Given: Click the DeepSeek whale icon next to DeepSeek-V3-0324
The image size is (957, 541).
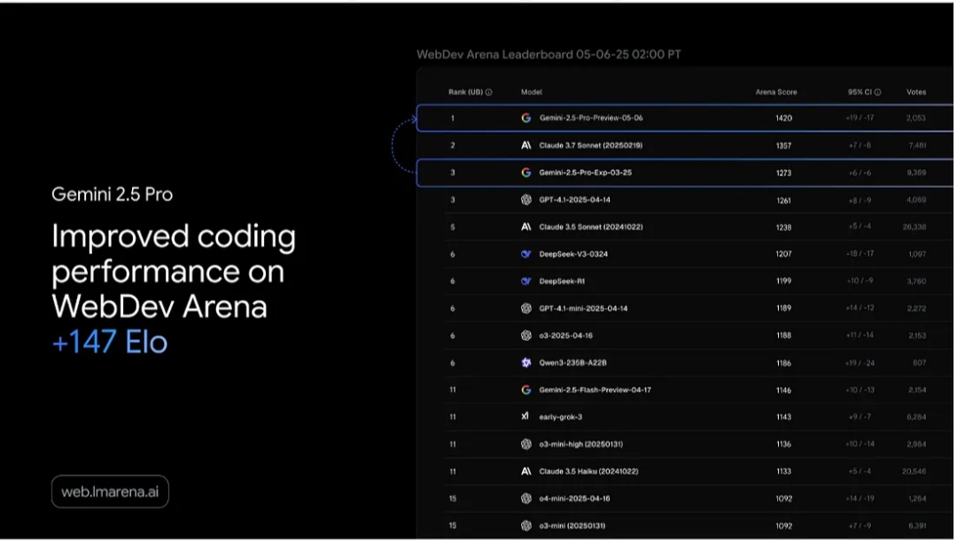Looking at the screenshot, I should pos(525,254).
